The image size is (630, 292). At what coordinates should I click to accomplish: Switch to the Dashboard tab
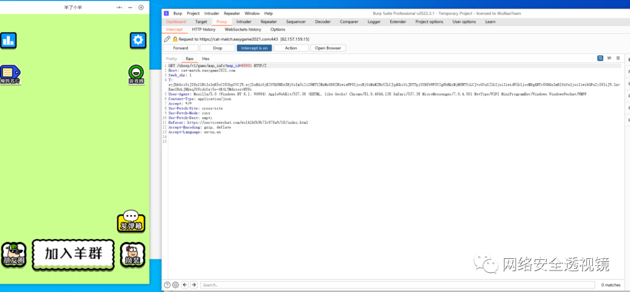pyautogui.click(x=176, y=22)
